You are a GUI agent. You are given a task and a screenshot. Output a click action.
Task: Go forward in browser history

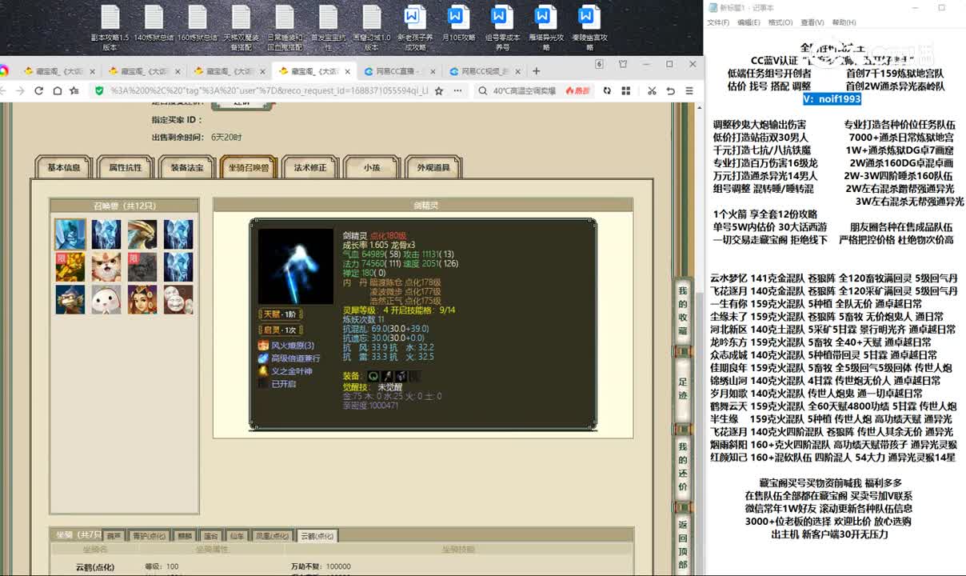[x=20, y=91]
